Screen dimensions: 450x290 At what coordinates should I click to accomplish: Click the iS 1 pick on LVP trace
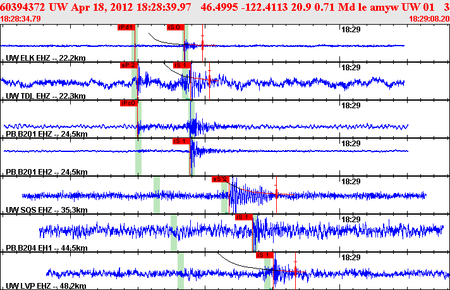[265, 255]
